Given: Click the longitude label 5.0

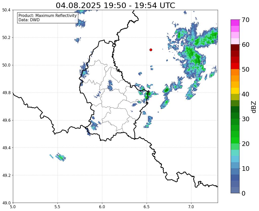Looking at the screenshot, I should (x=13, y=207).
